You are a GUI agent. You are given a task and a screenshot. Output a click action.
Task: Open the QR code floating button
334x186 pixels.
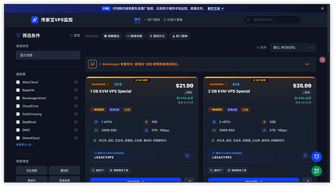317,171
